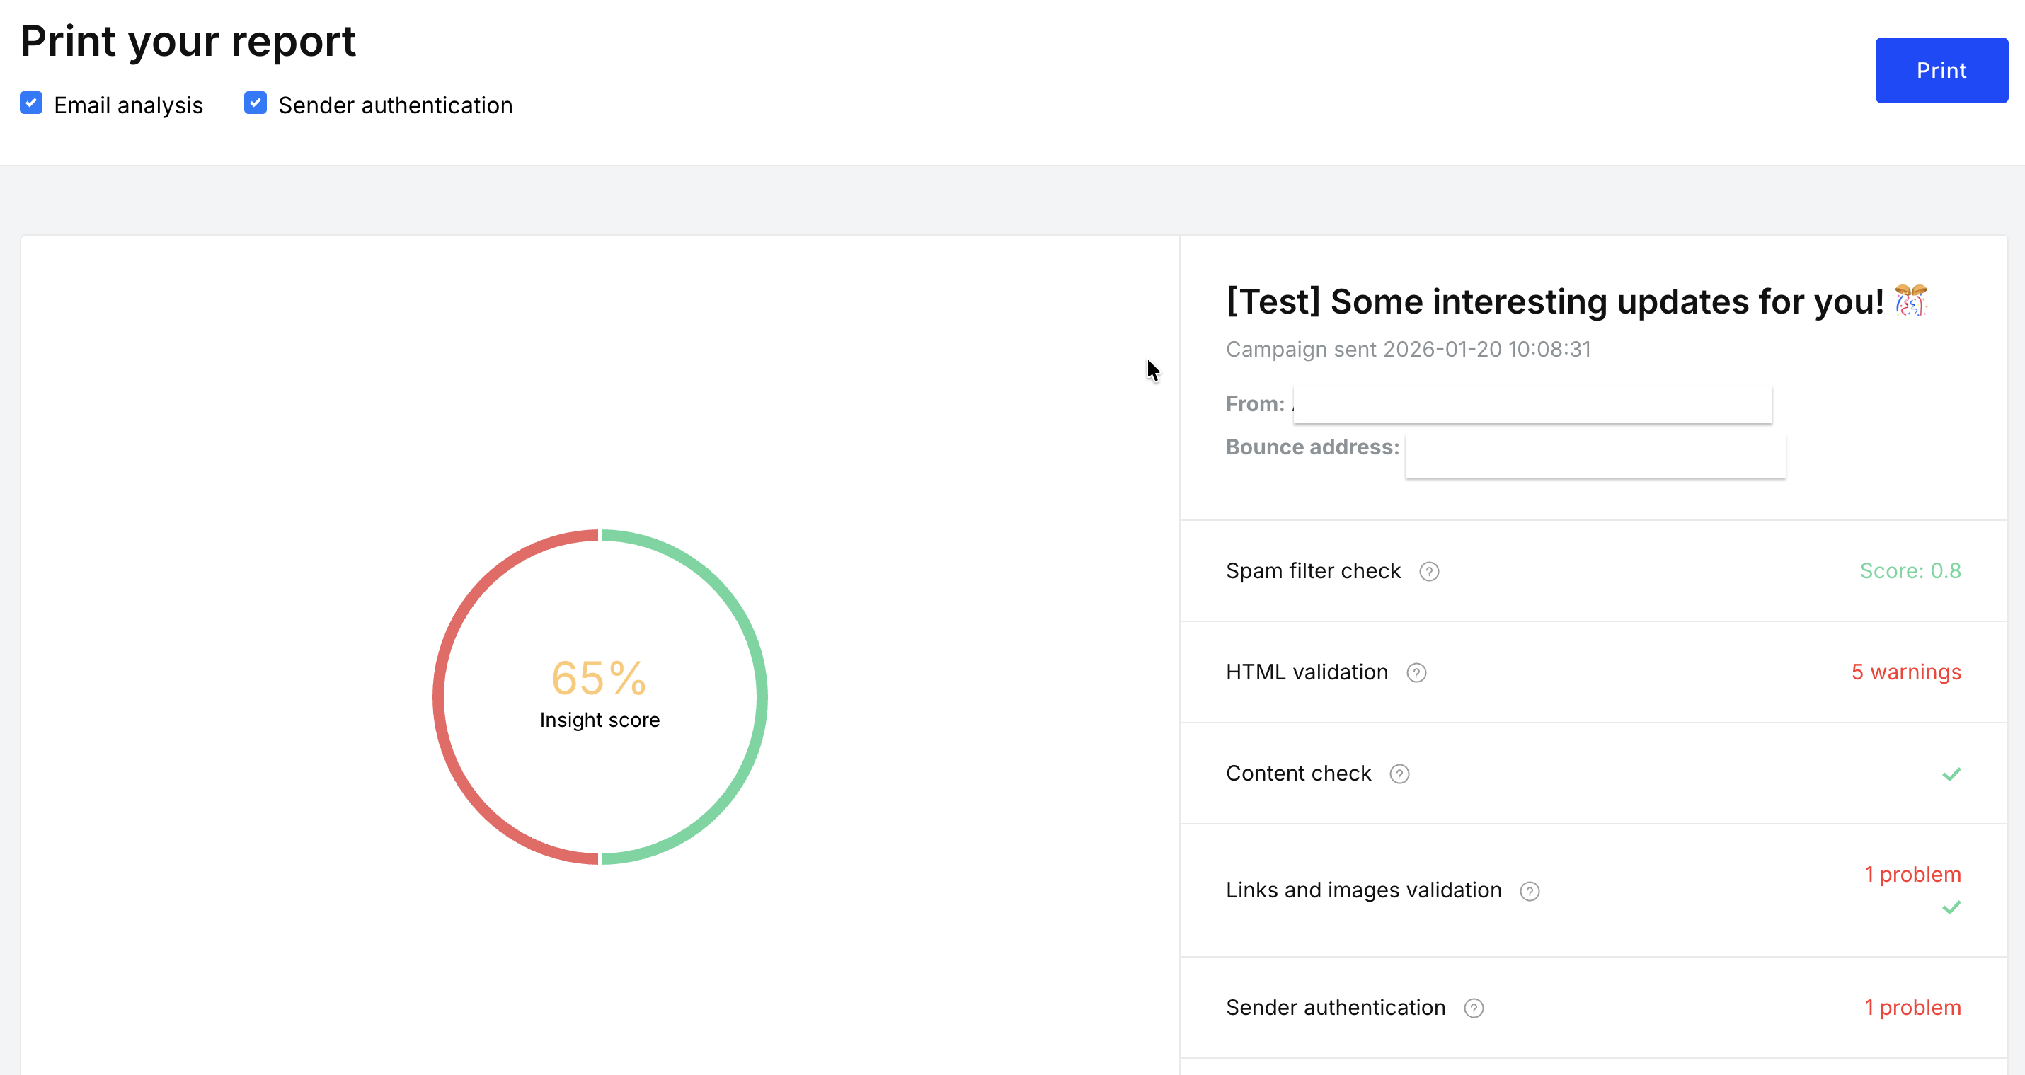Click the party emoji in campaign title
2025x1075 pixels.
pyautogui.click(x=1910, y=301)
